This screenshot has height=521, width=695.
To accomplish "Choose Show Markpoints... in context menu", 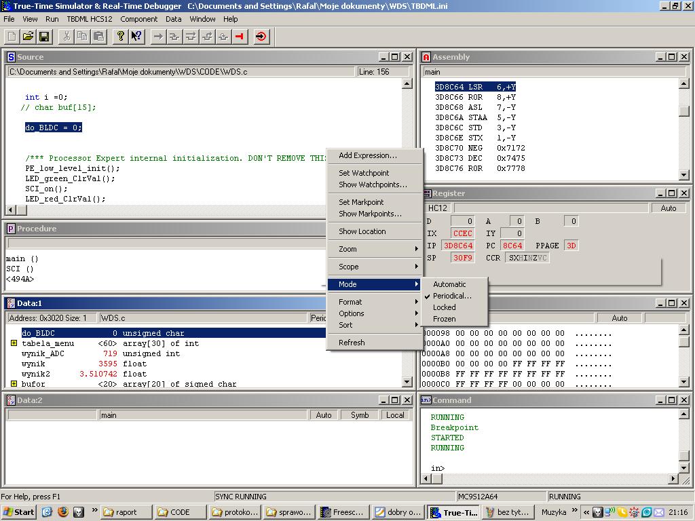I will (x=375, y=214).
